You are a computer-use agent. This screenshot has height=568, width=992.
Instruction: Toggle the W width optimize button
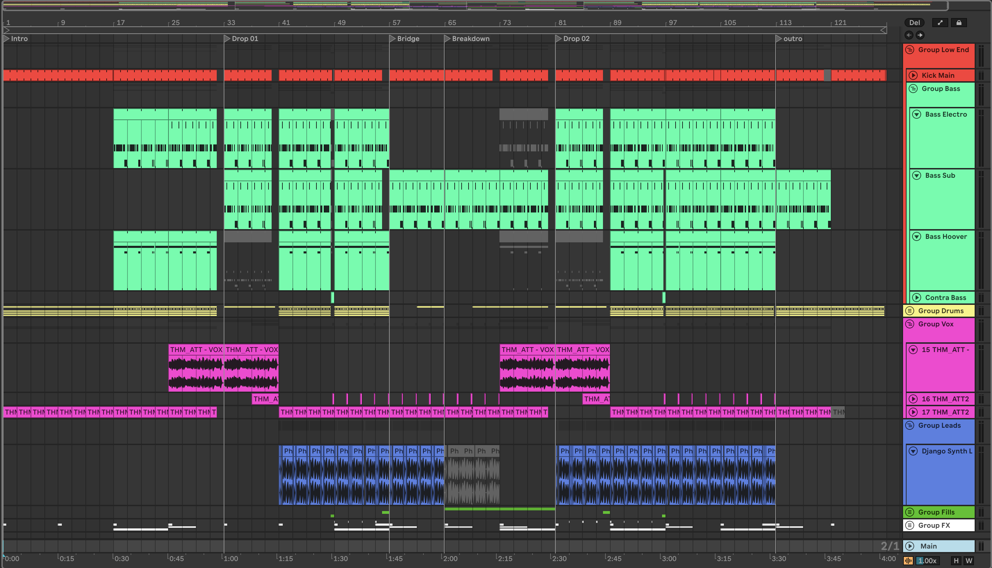(969, 561)
